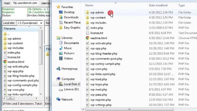
Task: Click the Favorites star icon
Action: [x=58, y=7]
